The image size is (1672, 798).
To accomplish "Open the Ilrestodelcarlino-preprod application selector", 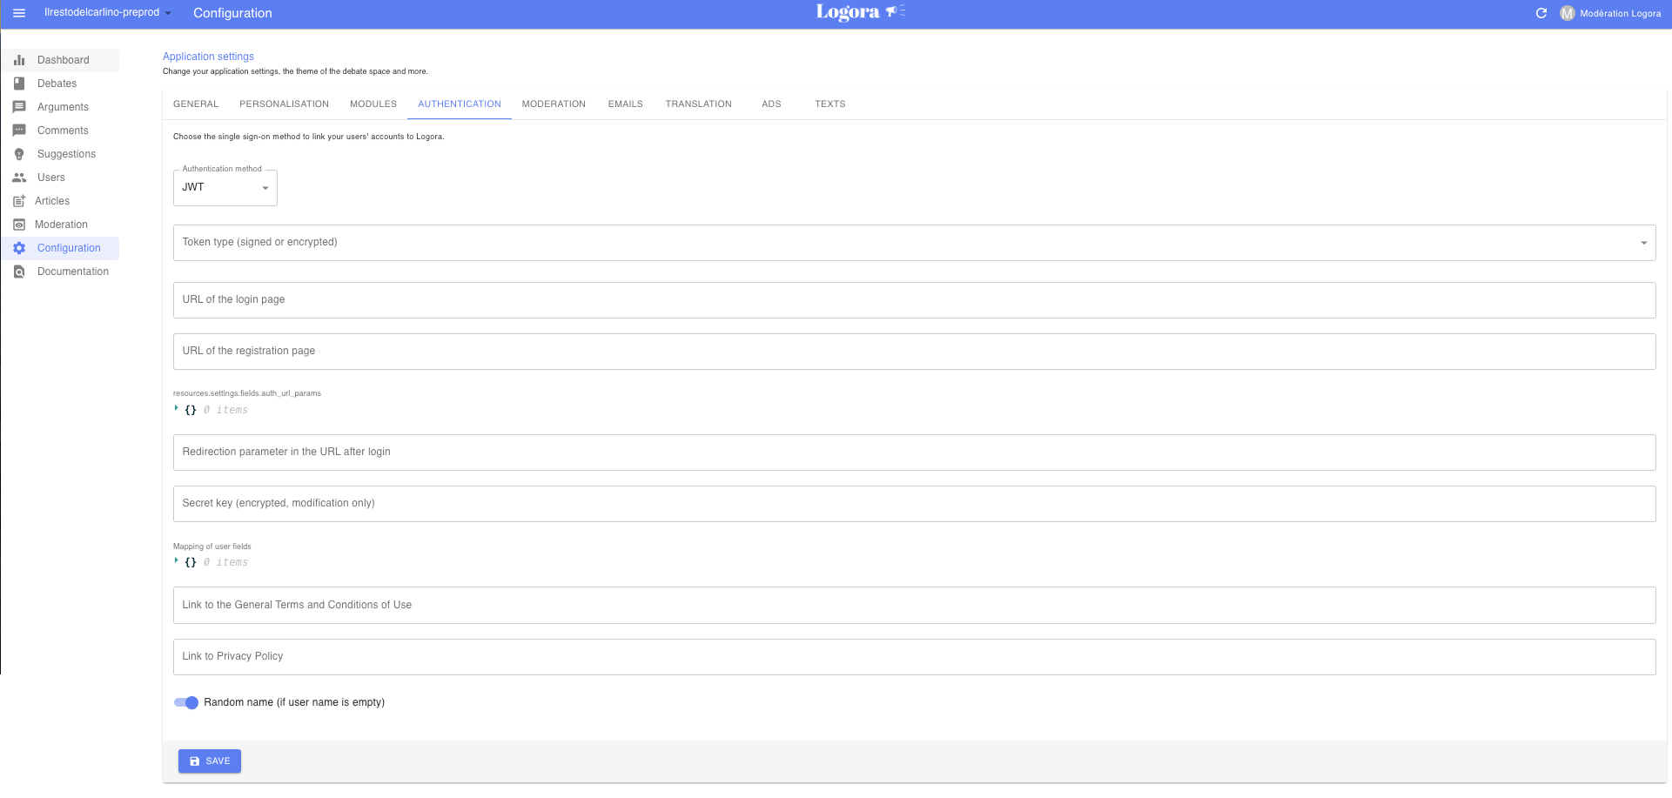I will [x=107, y=13].
